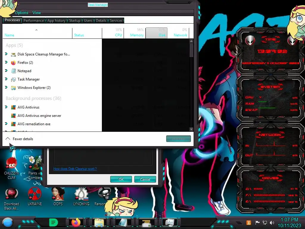The image size is (305, 229).
Task: Switch to the Services tab
Action: 116,21
